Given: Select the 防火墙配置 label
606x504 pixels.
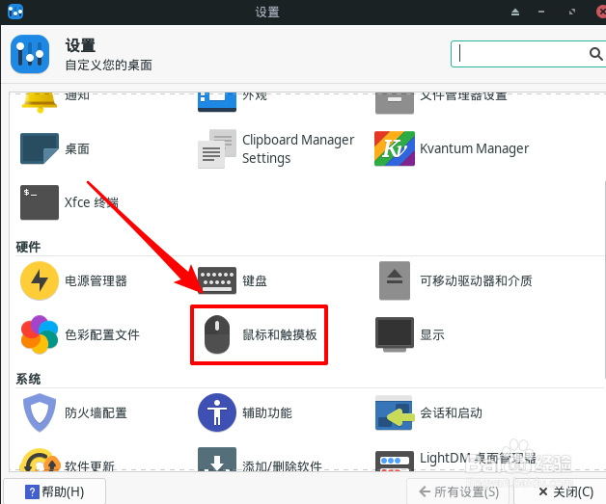Looking at the screenshot, I should [x=96, y=412].
